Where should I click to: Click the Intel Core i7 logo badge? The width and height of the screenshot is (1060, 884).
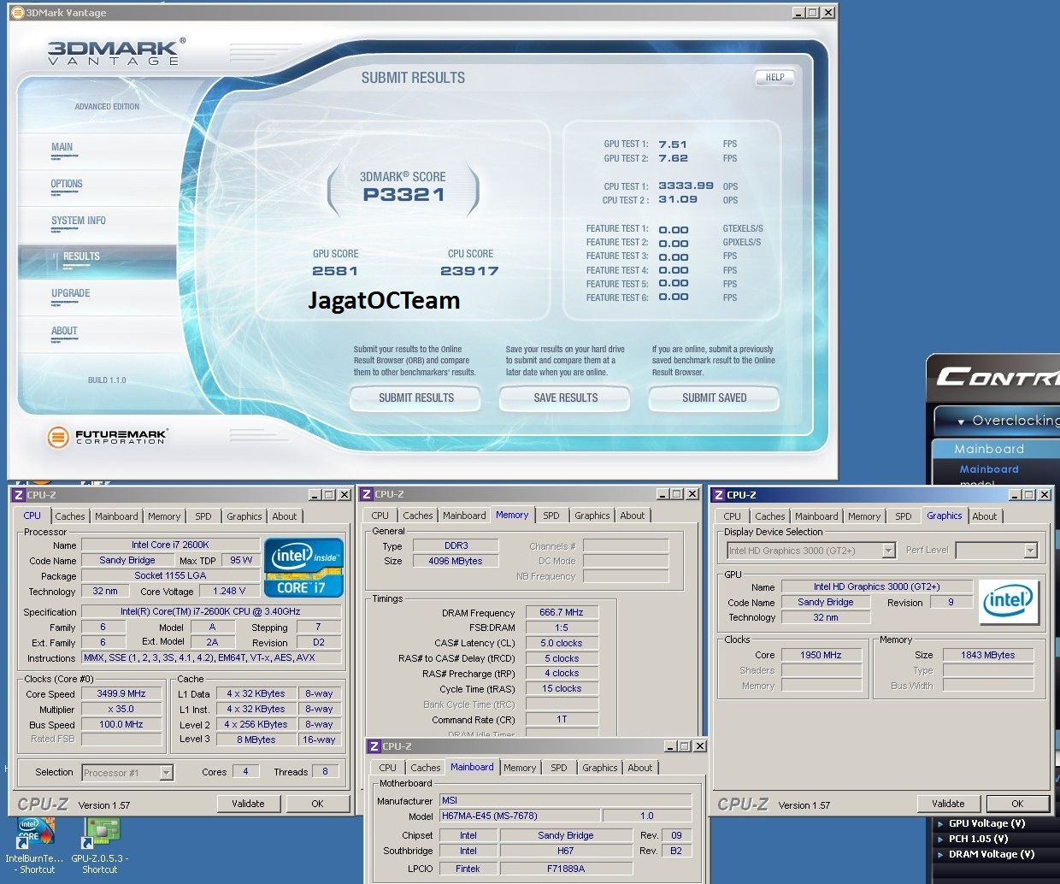[x=303, y=567]
